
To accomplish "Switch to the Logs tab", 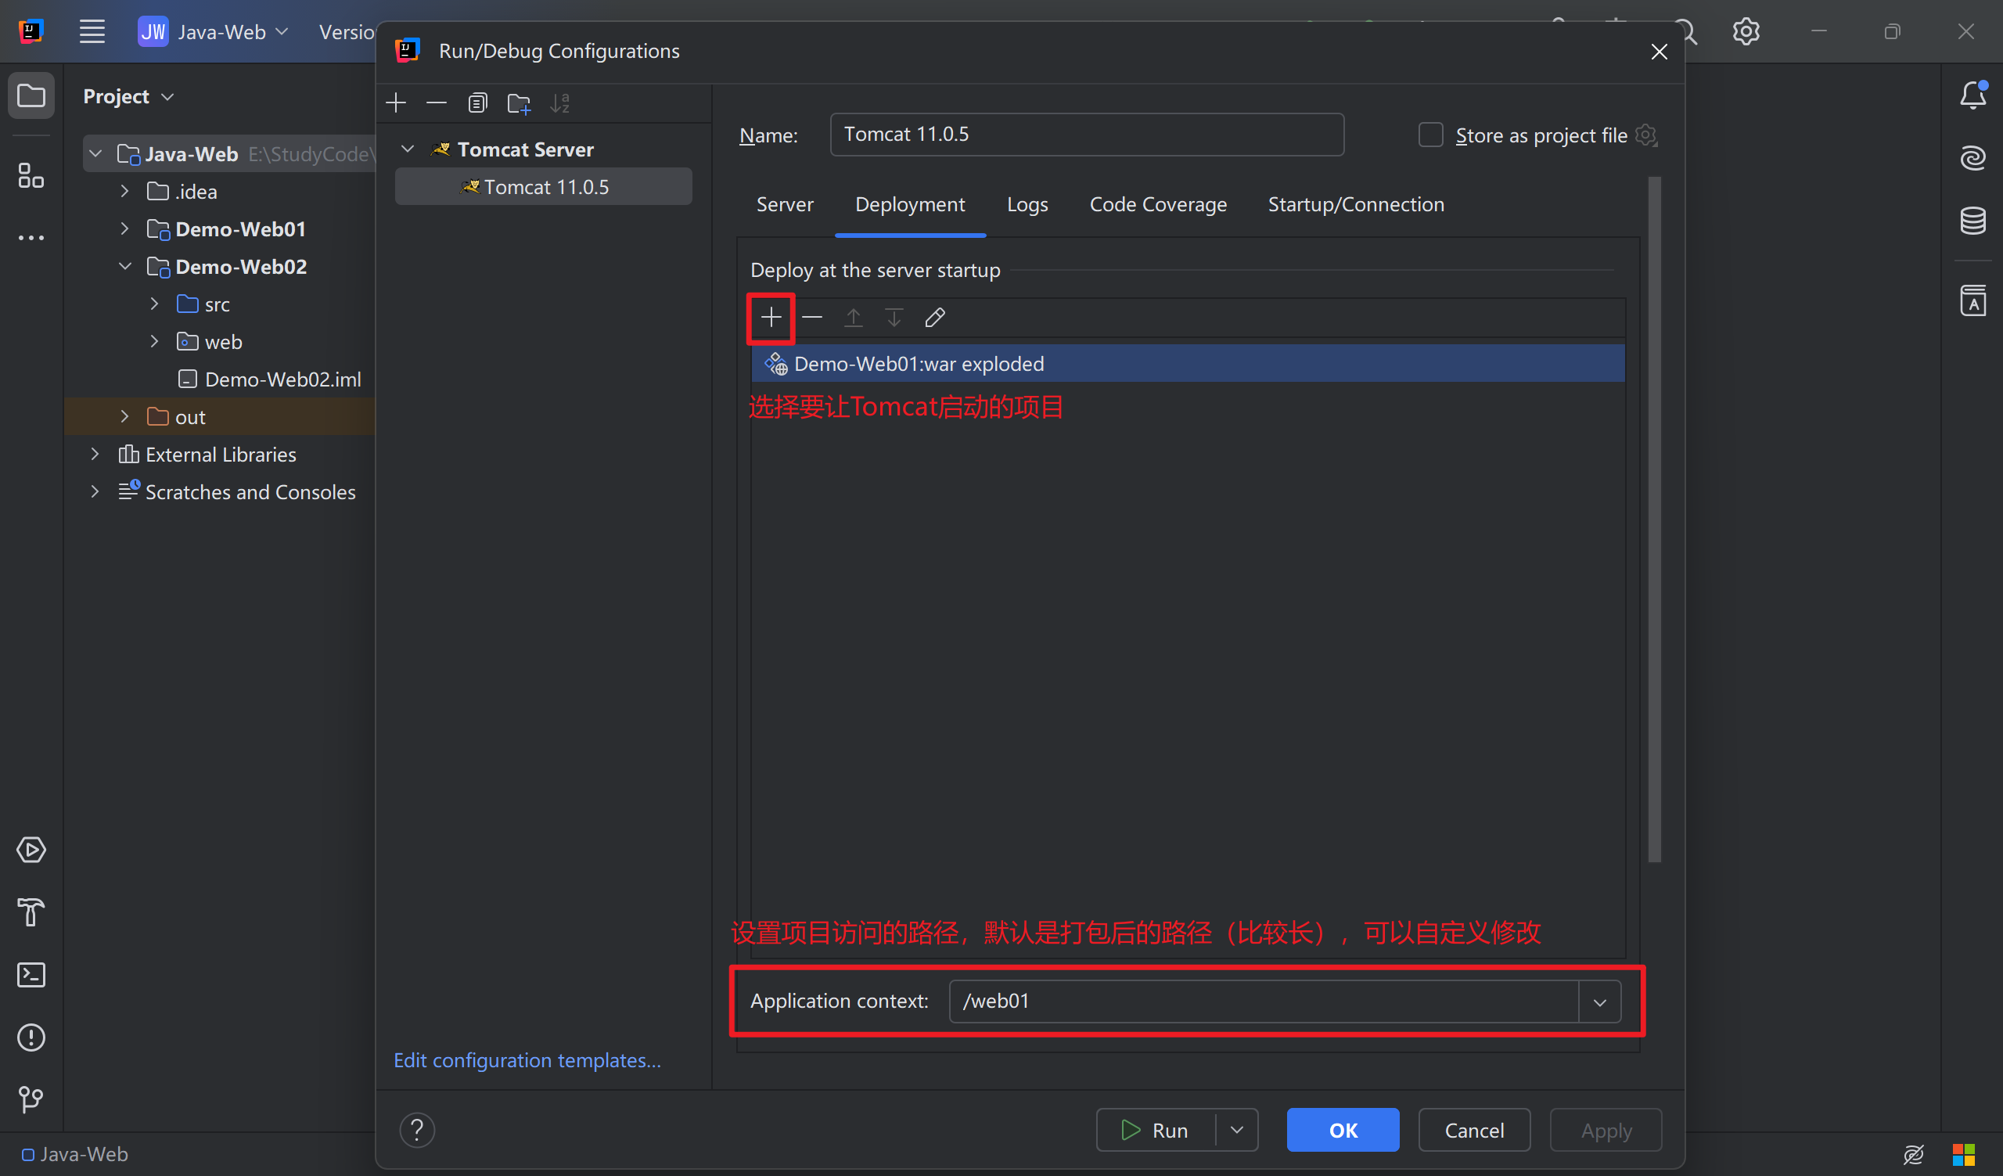I will click(1027, 204).
